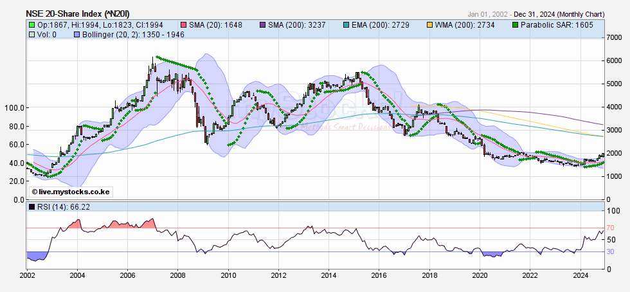The width and height of the screenshot is (630, 292).
Task: Click the 7000 price axis label
Action: tap(614, 38)
